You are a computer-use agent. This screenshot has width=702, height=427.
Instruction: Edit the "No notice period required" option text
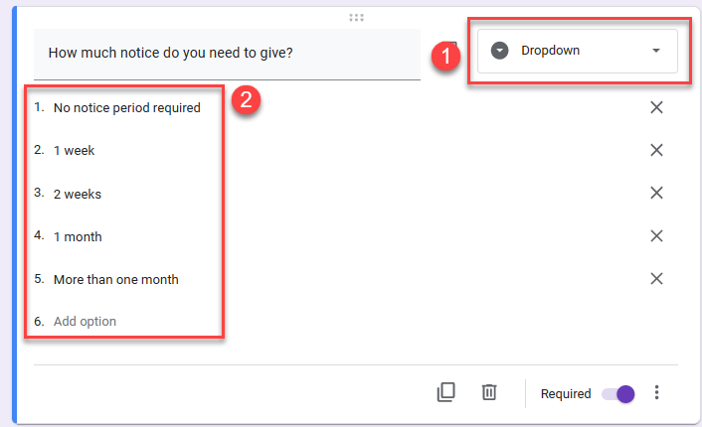pos(126,107)
